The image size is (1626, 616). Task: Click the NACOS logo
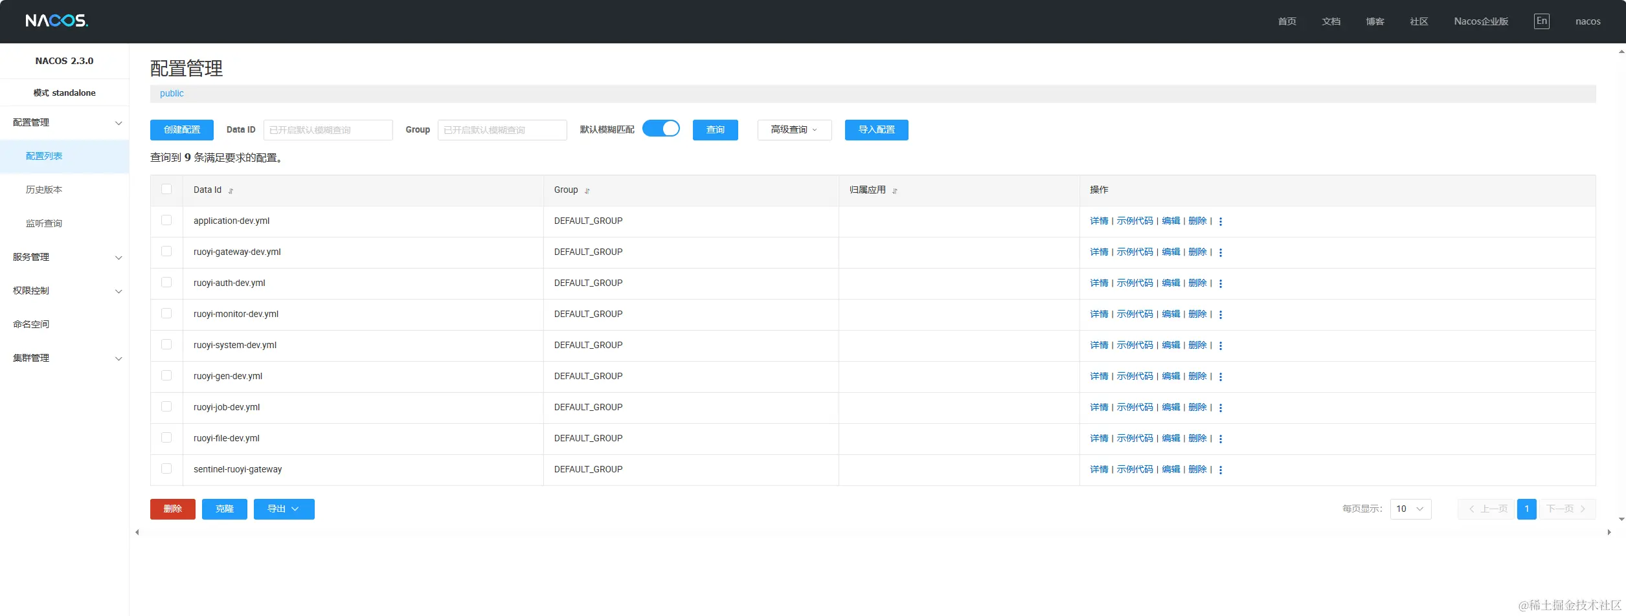(x=57, y=21)
